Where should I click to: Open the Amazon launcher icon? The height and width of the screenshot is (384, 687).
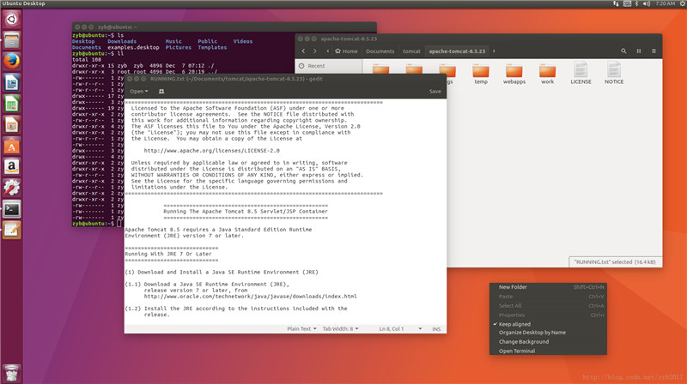point(12,165)
